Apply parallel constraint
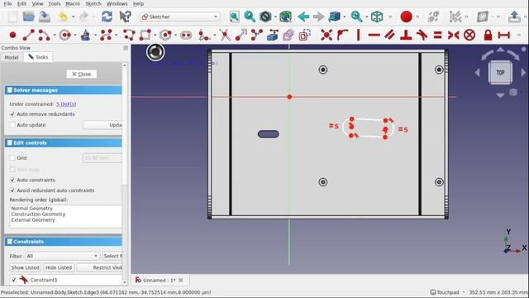 (x=390, y=35)
